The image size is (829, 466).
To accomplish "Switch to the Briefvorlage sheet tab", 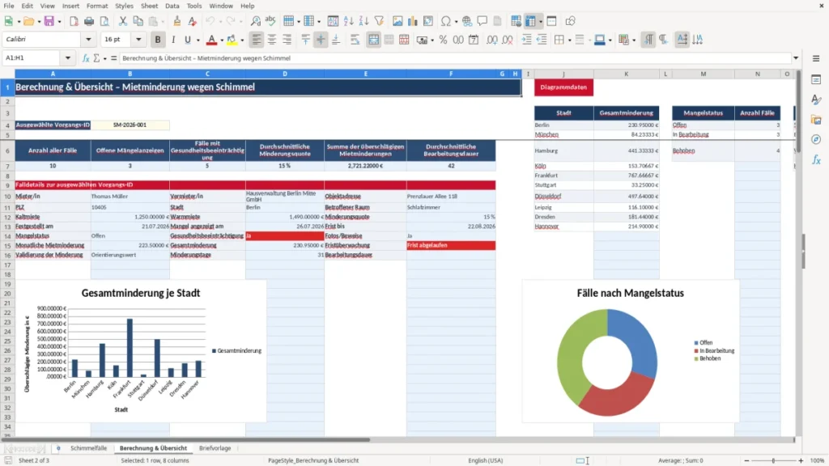I will (x=215, y=448).
